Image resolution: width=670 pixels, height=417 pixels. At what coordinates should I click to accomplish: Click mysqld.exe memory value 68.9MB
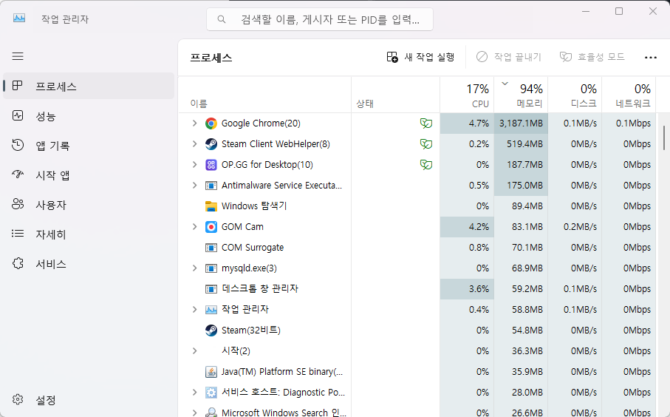[x=521, y=268]
